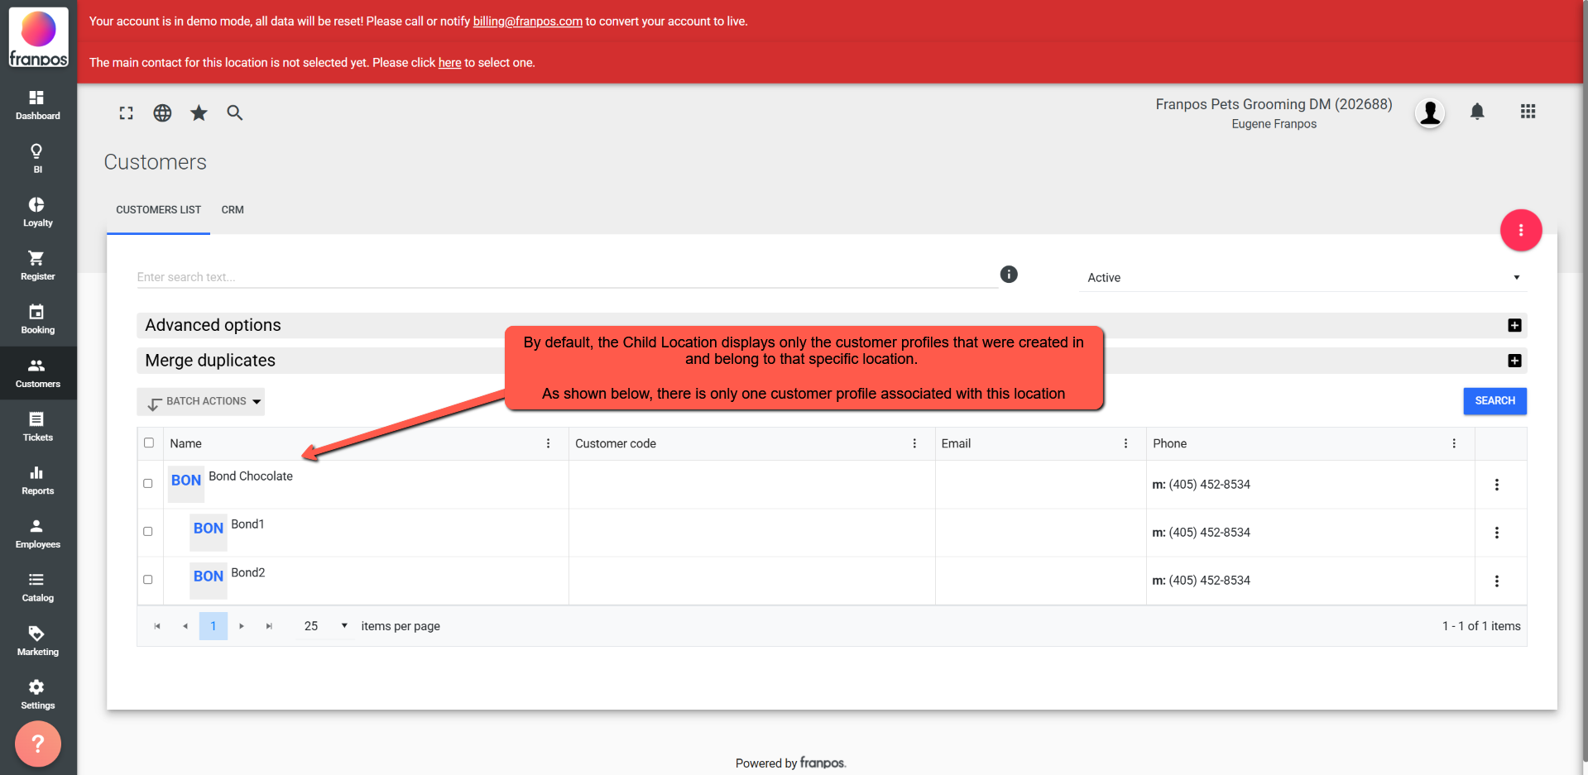1588x775 pixels.
Task: Click the Bond2 customer name
Action: click(x=248, y=572)
